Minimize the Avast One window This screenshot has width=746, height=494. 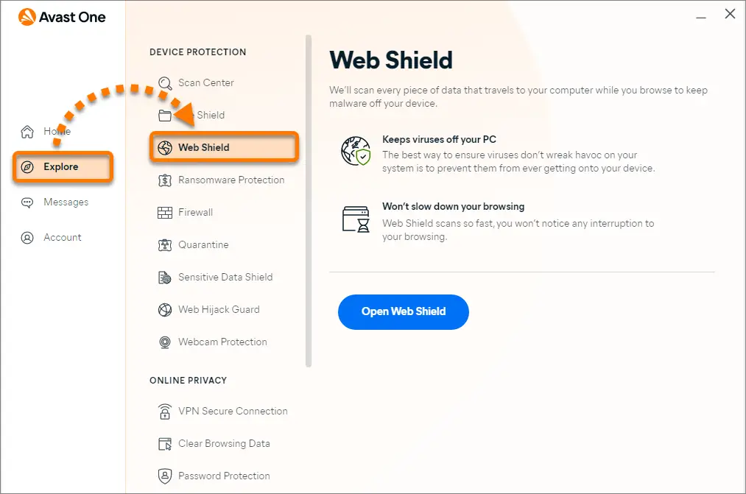click(701, 15)
